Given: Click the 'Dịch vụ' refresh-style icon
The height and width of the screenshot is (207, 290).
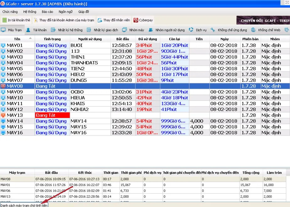Looking at the screenshot, I should (x=191, y=30).
